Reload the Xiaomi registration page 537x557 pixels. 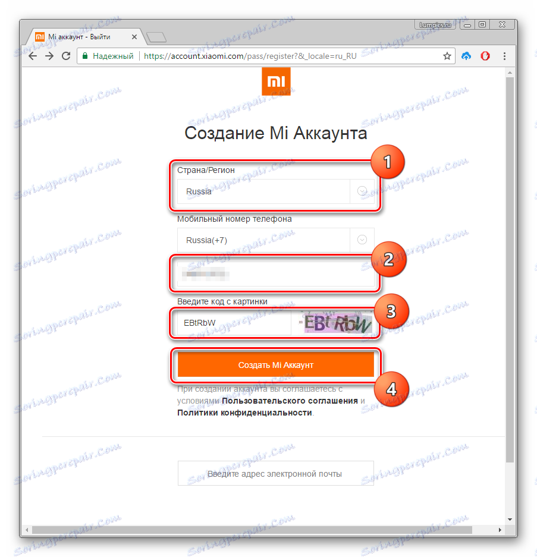pyautogui.click(x=66, y=56)
